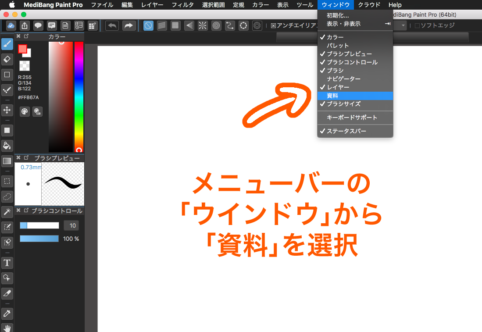
Task: Click the 100 % opacity slider
Action: pyautogui.click(x=39, y=239)
